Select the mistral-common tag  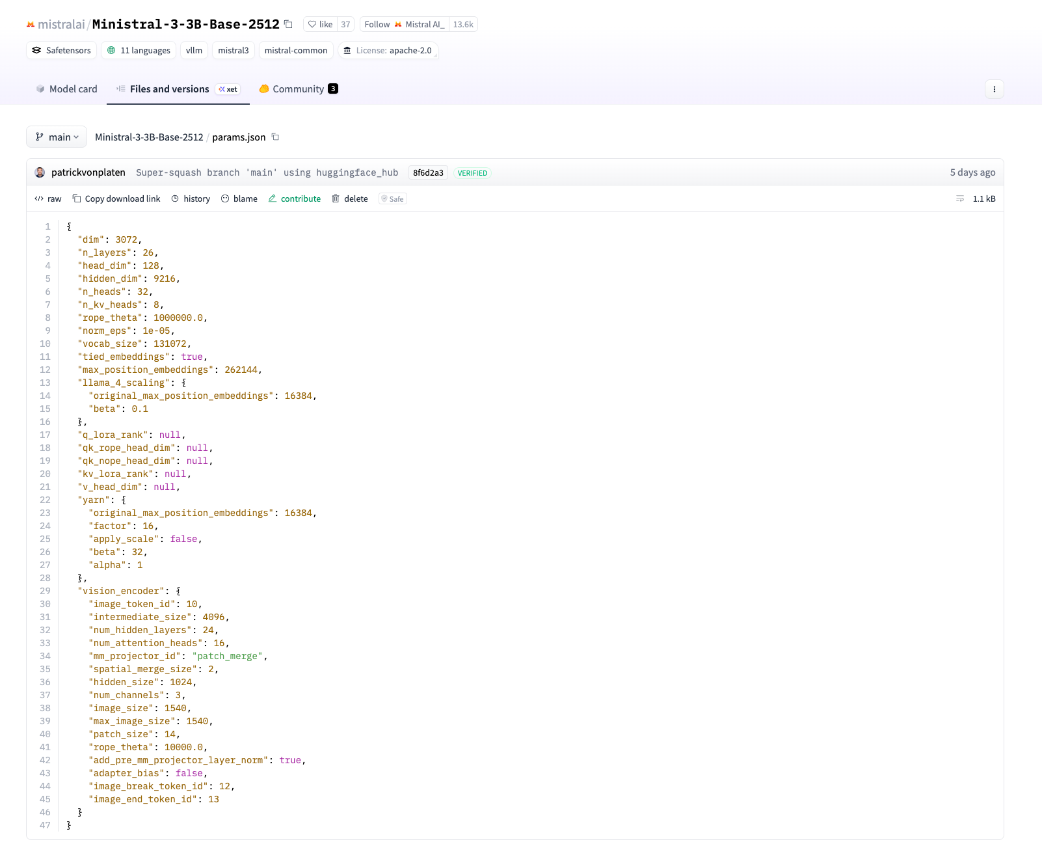click(x=296, y=50)
